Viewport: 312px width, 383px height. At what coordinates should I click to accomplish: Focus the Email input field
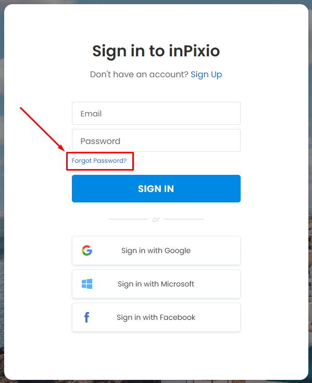coord(156,113)
